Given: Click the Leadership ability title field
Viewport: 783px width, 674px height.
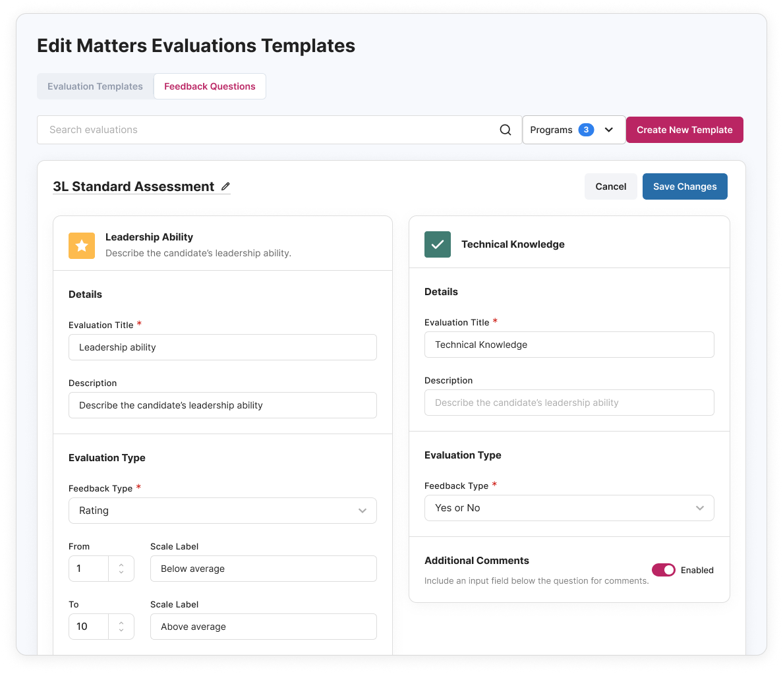Looking at the screenshot, I should coord(223,347).
